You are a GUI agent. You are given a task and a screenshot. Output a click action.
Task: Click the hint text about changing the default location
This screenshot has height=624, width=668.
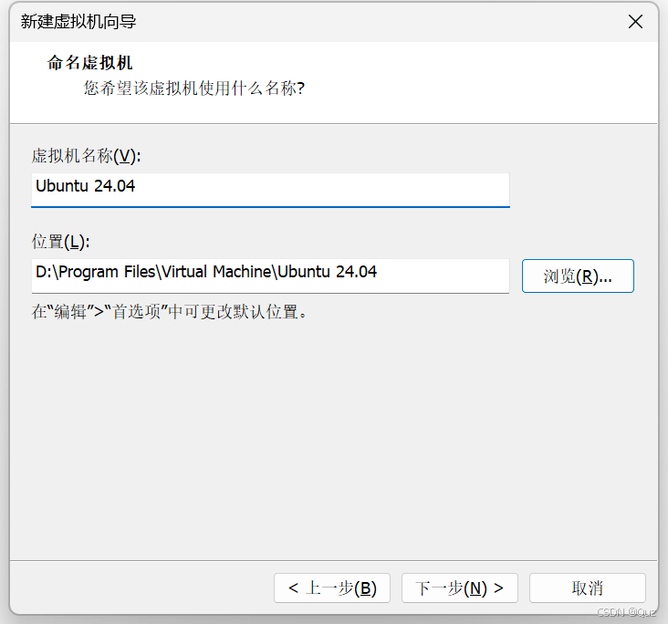(x=169, y=312)
